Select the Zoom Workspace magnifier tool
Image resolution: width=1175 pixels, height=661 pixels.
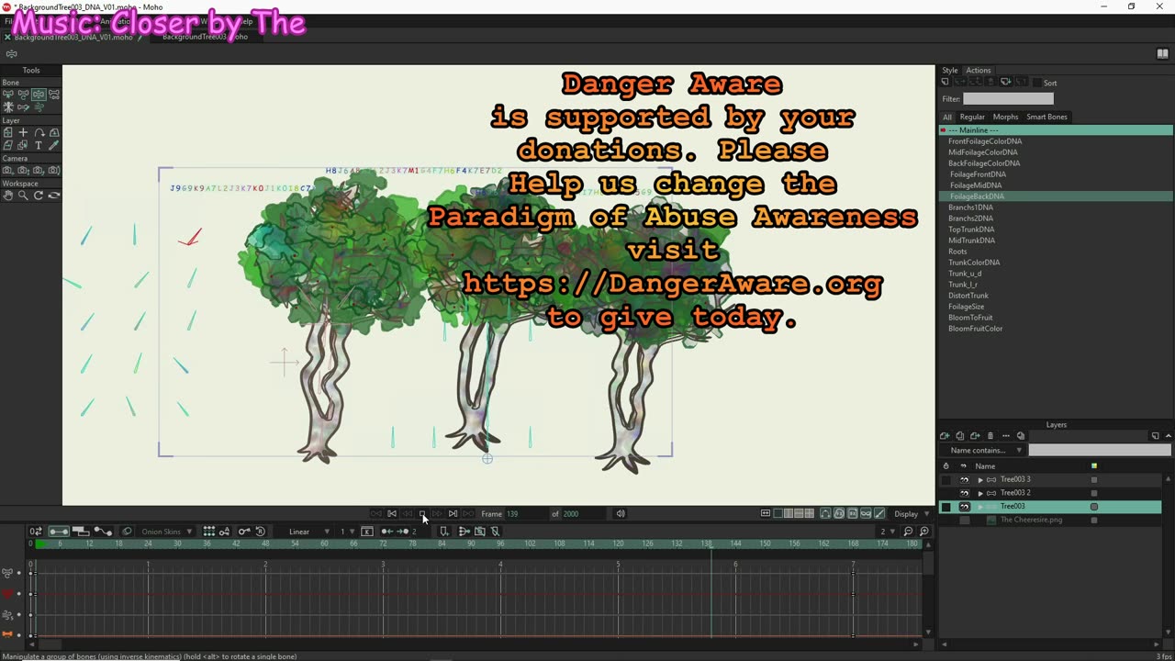click(23, 195)
